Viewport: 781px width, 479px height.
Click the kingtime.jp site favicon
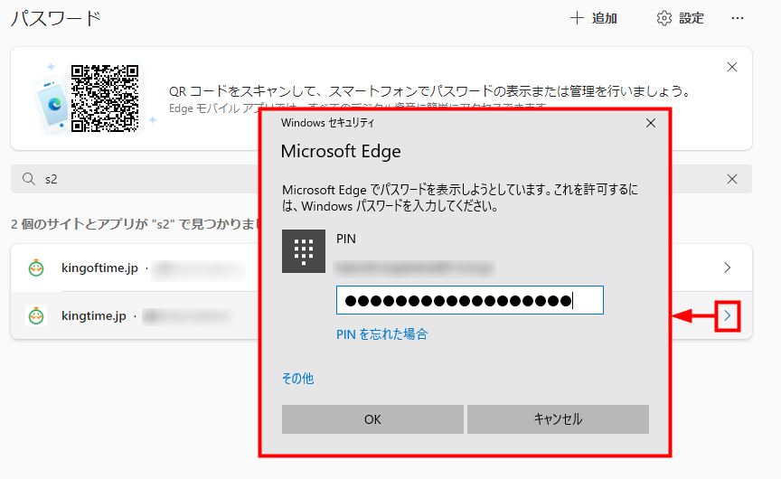pos(36,315)
